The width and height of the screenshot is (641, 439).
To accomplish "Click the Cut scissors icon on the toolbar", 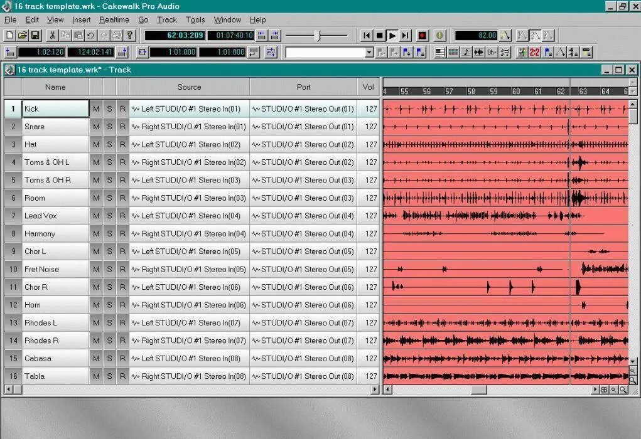I will pyautogui.click(x=53, y=35).
